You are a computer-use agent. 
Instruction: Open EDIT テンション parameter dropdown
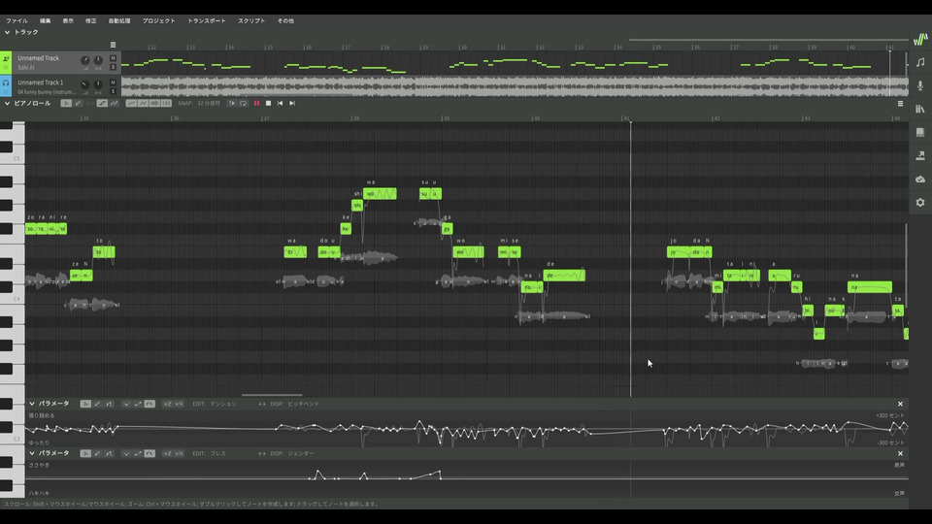[x=223, y=404]
